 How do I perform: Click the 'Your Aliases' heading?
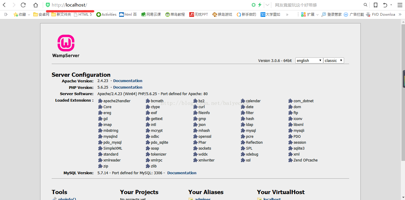206,192
